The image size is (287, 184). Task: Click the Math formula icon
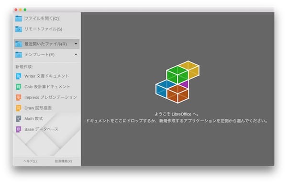click(x=19, y=119)
